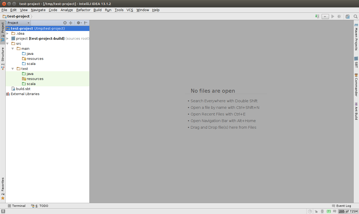
Task: Open the Event Log tool window
Action: [x=342, y=206]
